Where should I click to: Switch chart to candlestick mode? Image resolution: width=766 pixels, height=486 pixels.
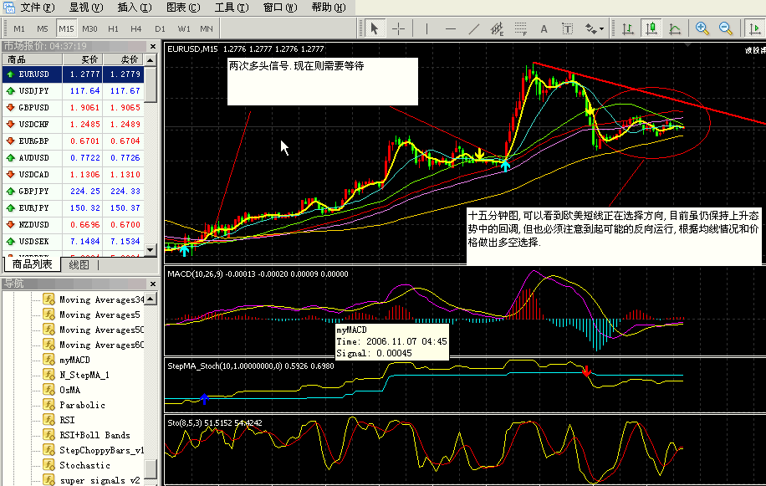tap(651, 28)
